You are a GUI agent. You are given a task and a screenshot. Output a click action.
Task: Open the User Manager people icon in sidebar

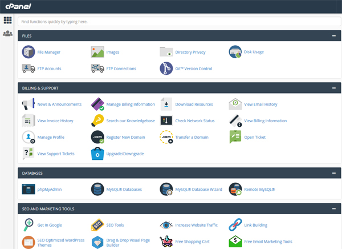[x=7, y=34]
